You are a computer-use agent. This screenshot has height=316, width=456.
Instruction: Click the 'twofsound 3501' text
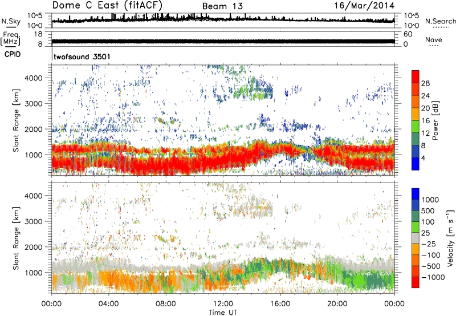pos(82,56)
